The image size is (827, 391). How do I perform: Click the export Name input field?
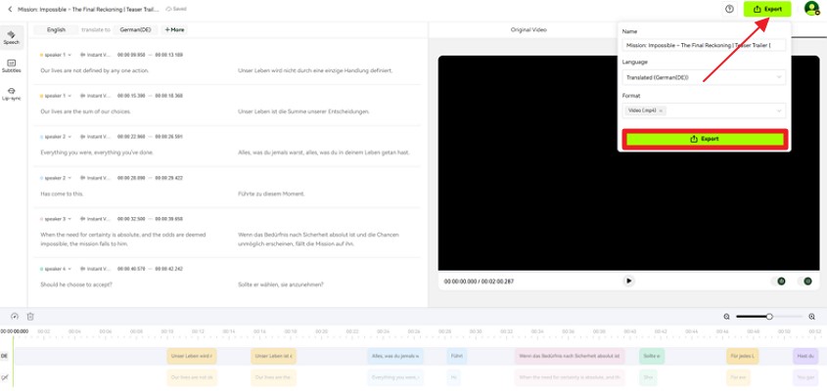[705, 45]
